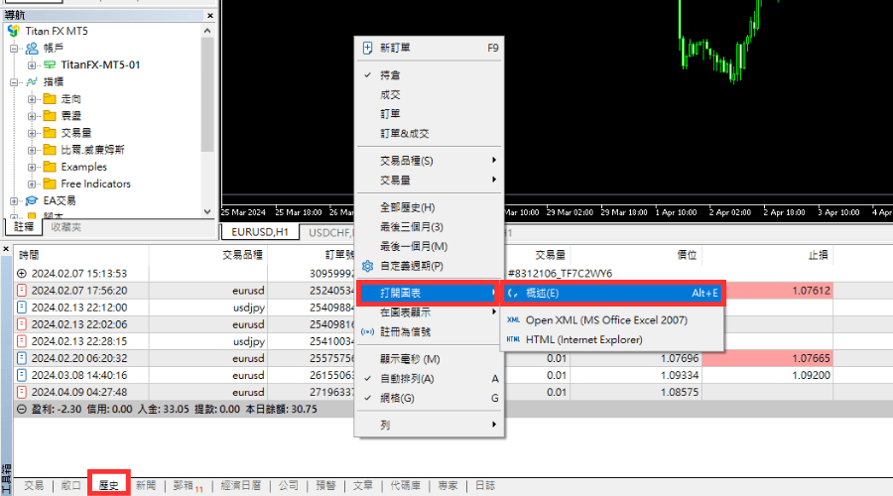Choose 全部歷史 from the context menu
The image size is (893, 496).
(407, 208)
